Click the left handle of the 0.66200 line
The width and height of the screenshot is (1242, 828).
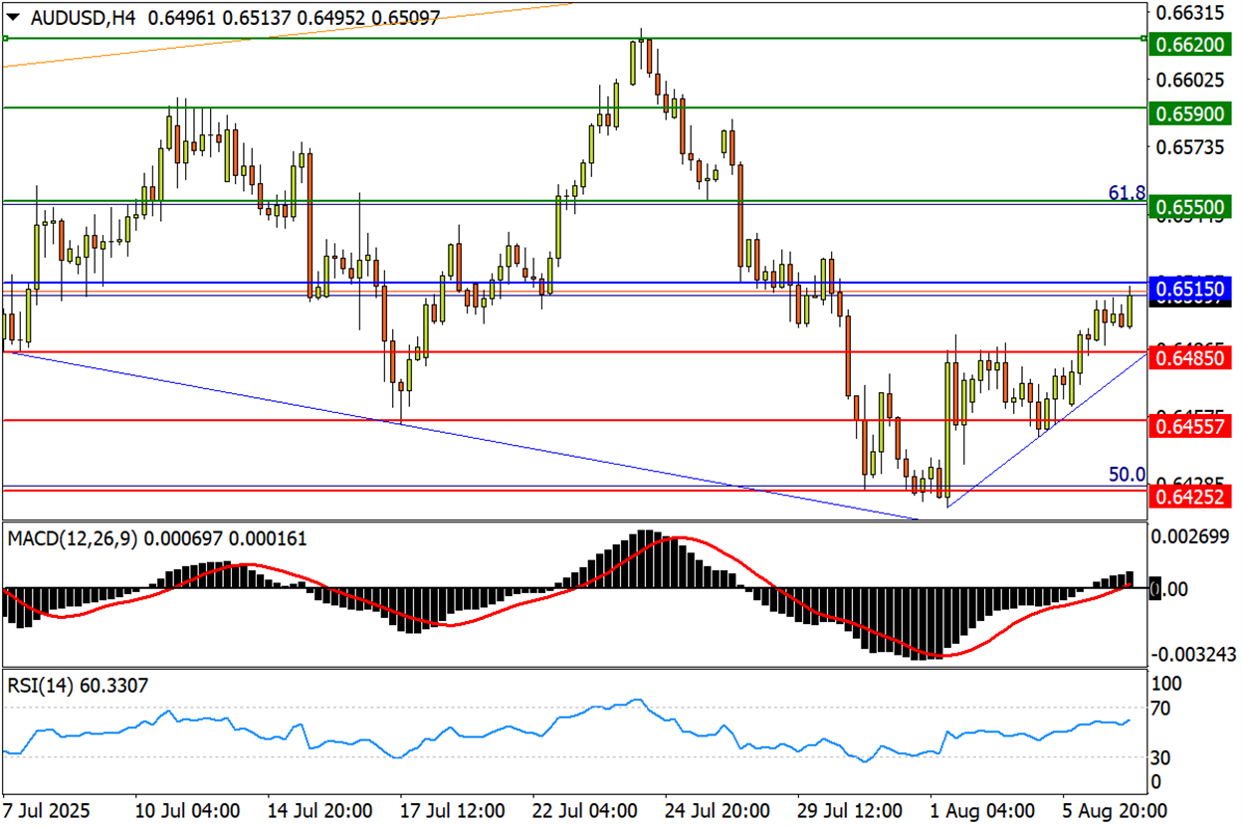(x=5, y=38)
